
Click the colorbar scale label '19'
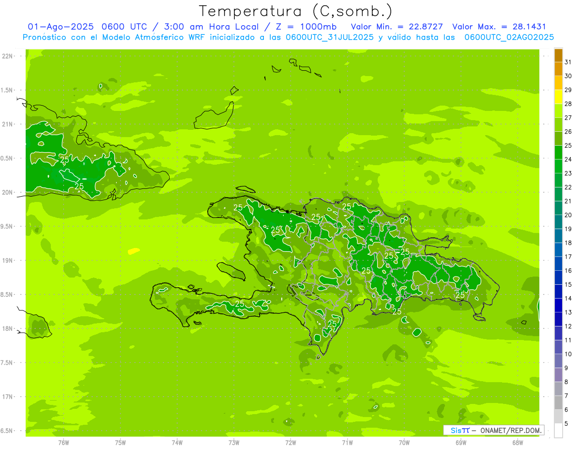(568, 229)
